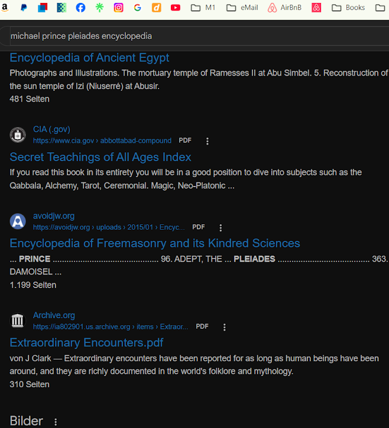Click the bold 'PLEIADES' snippet word
This screenshot has width=389, height=428.
254,259
